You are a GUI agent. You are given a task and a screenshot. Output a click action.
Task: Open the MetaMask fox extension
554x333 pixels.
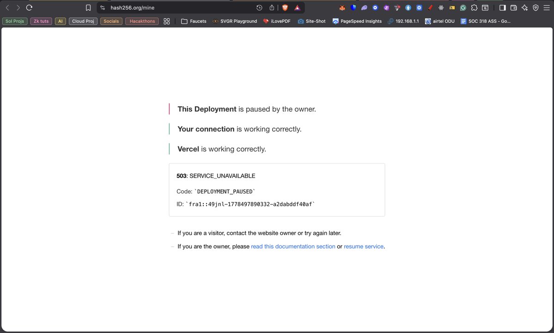point(342,7)
